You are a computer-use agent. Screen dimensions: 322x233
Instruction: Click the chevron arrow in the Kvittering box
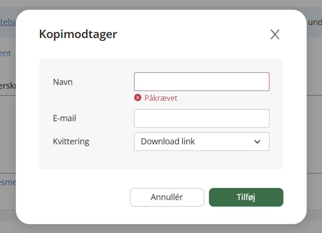coord(257,141)
